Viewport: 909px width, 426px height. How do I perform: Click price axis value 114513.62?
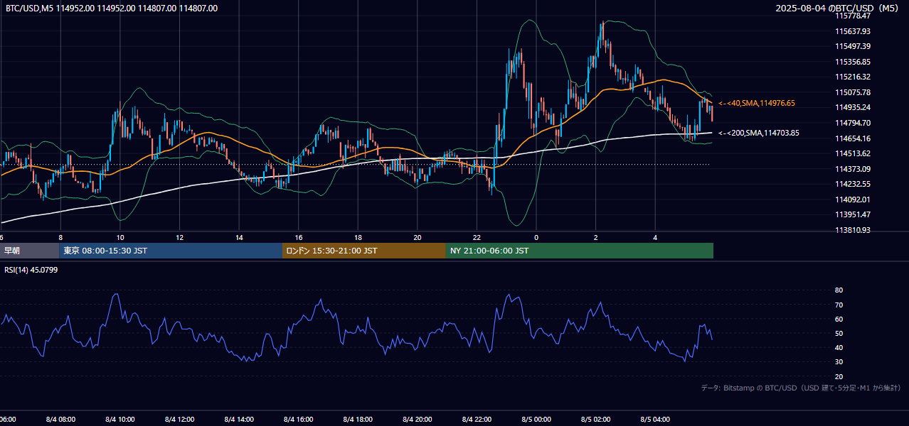coord(853,153)
